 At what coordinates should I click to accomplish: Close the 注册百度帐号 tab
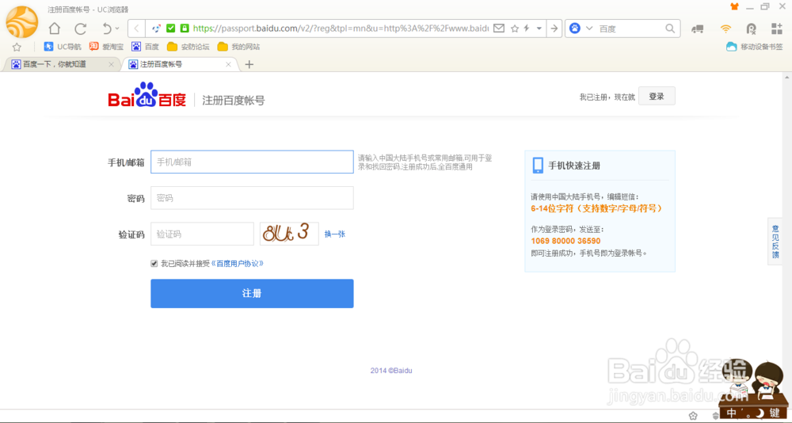(x=228, y=64)
